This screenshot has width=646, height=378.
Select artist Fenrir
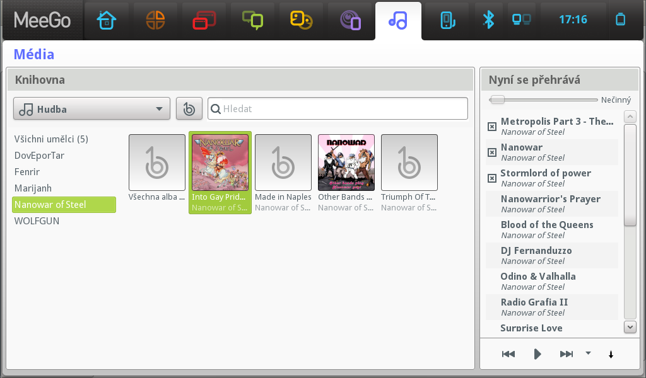pyautogui.click(x=26, y=172)
